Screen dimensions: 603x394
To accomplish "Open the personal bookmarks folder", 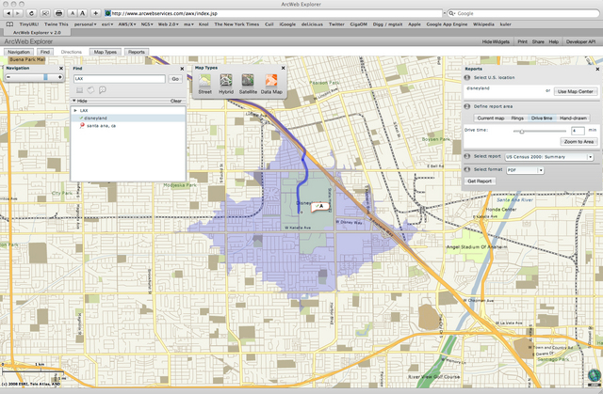I will pyautogui.click(x=85, y=24).
